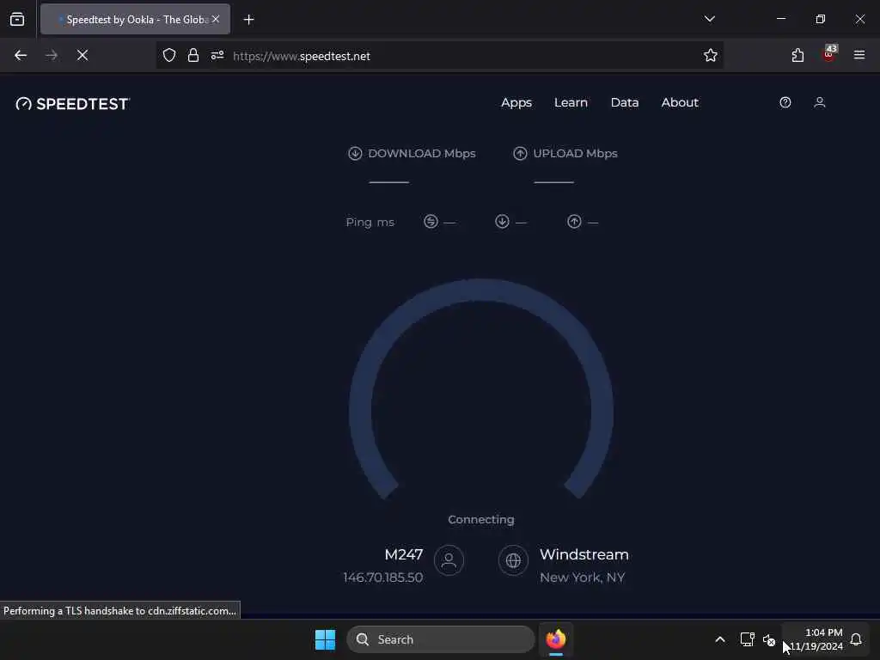Bookmark this page with star icon
This screenshot has height=660, width=880.
point(711,56)
